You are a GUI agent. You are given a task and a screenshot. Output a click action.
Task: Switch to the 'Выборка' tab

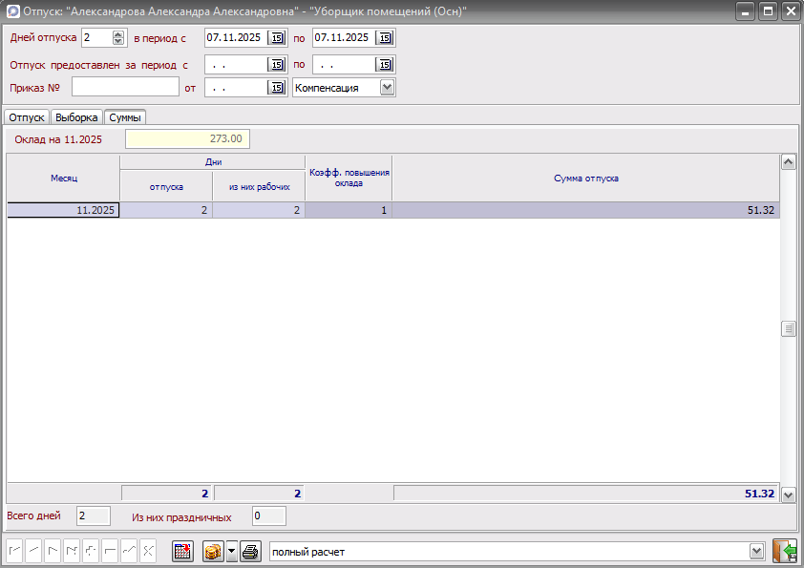[x=76, y=117]
